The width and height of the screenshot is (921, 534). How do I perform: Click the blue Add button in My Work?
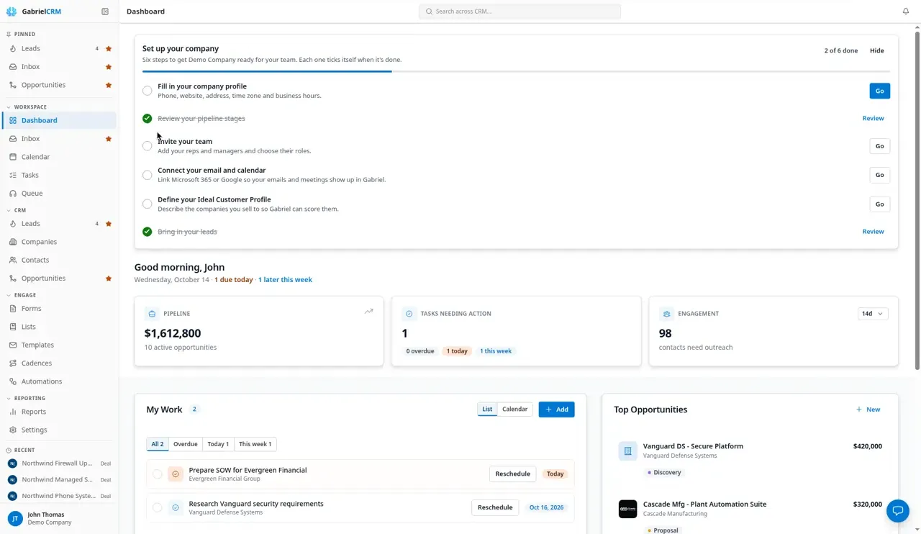[556, 409]
